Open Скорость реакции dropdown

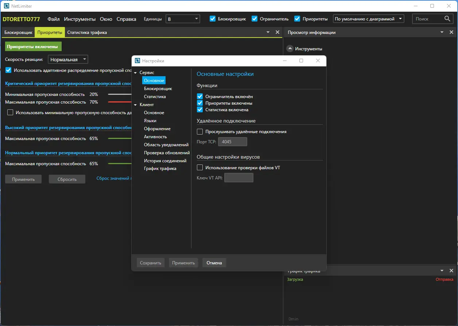[68, 59]
